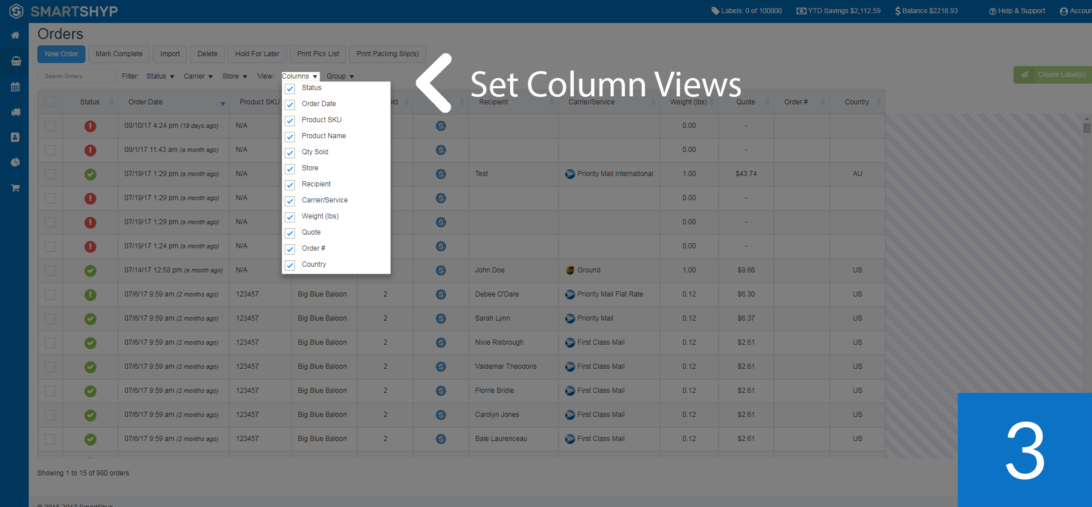Click store icon in Debee O'Dare row
Image resolution: width=1092 pixels, height=507 pixels.
[441, 295]
